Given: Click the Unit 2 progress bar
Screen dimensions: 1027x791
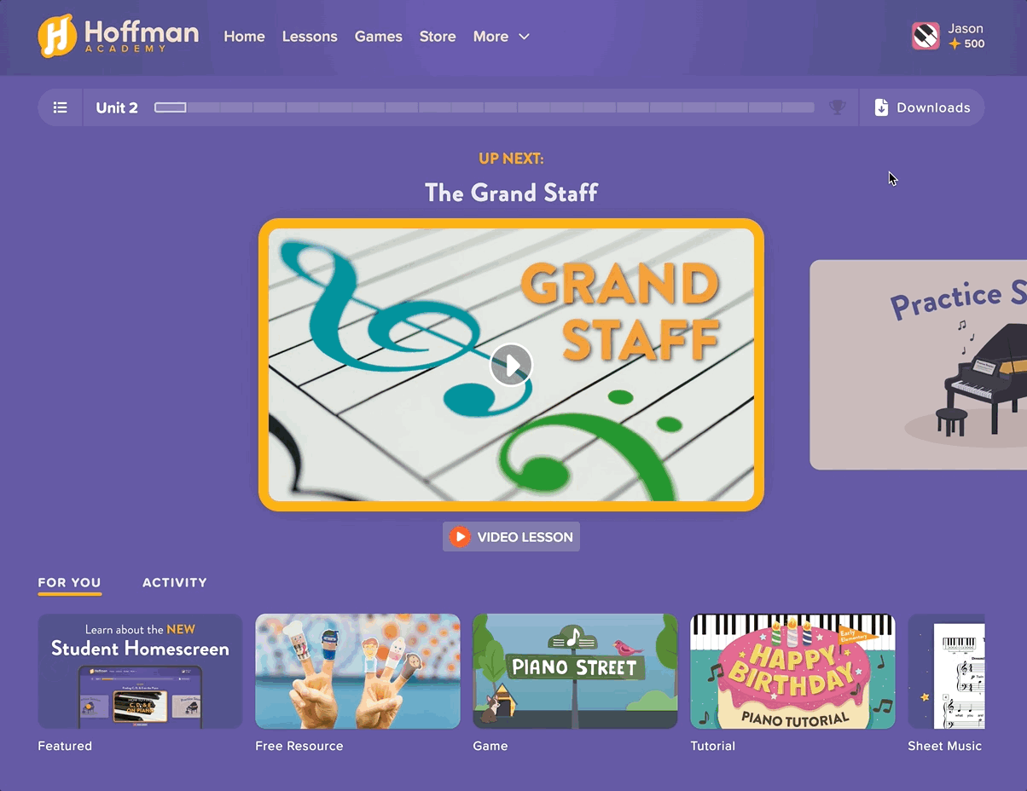Looking at the screenshot, I should [x=484, y=107].
